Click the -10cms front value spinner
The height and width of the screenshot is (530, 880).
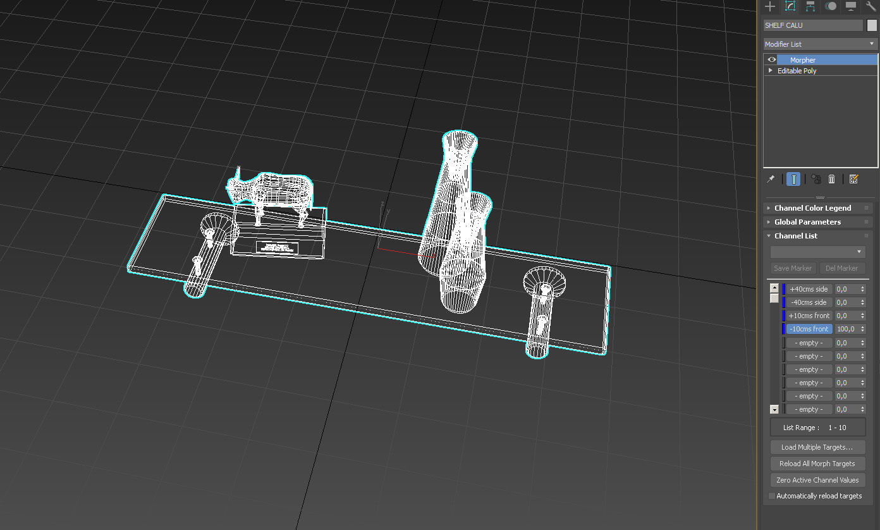pyautogui.click(x=862, y=329)
